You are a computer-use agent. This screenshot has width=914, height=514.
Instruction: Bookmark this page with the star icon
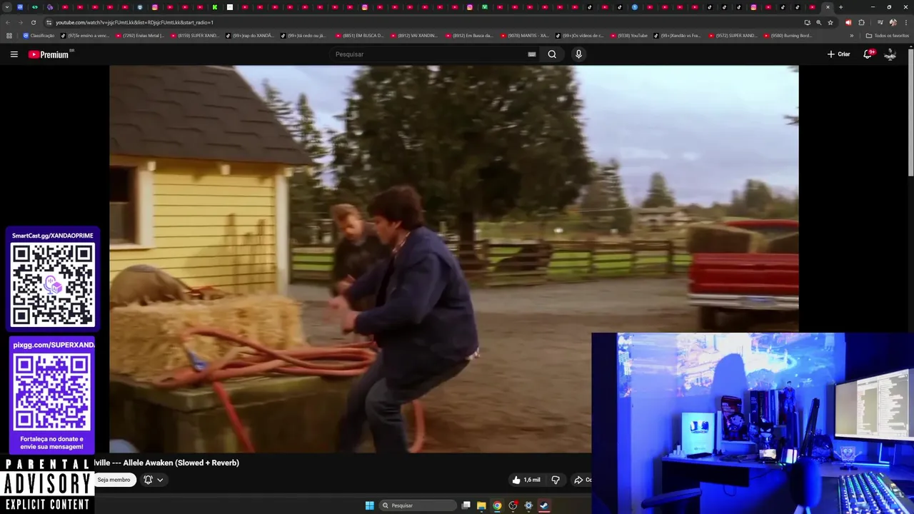tap(830, 22)
